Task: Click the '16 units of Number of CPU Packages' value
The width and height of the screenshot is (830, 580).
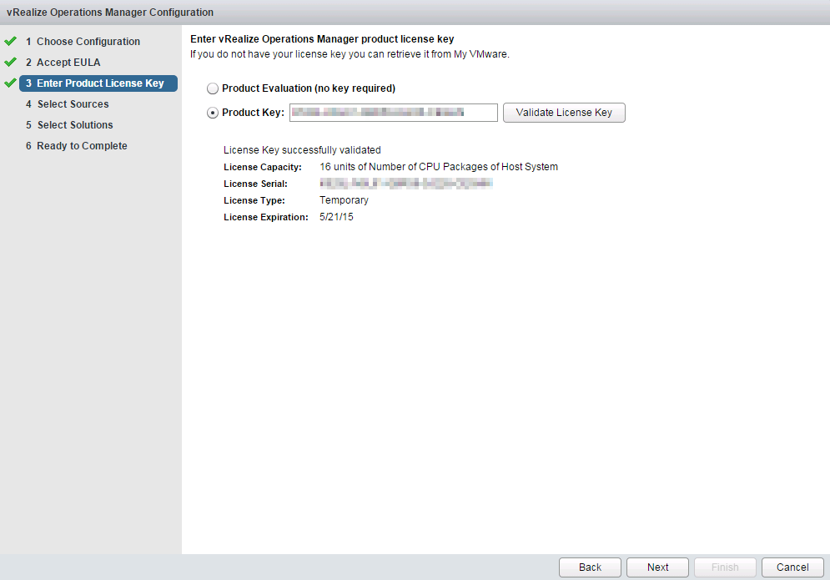Action: point(439,167)
